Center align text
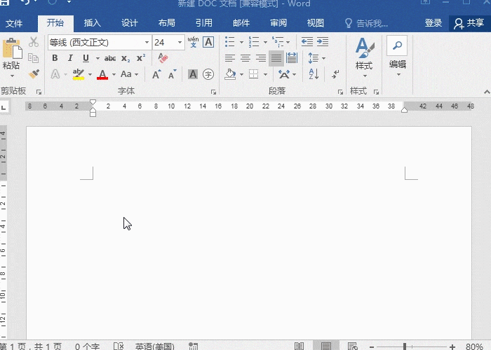This screenshot has width=491, height=350. point(245,58)
